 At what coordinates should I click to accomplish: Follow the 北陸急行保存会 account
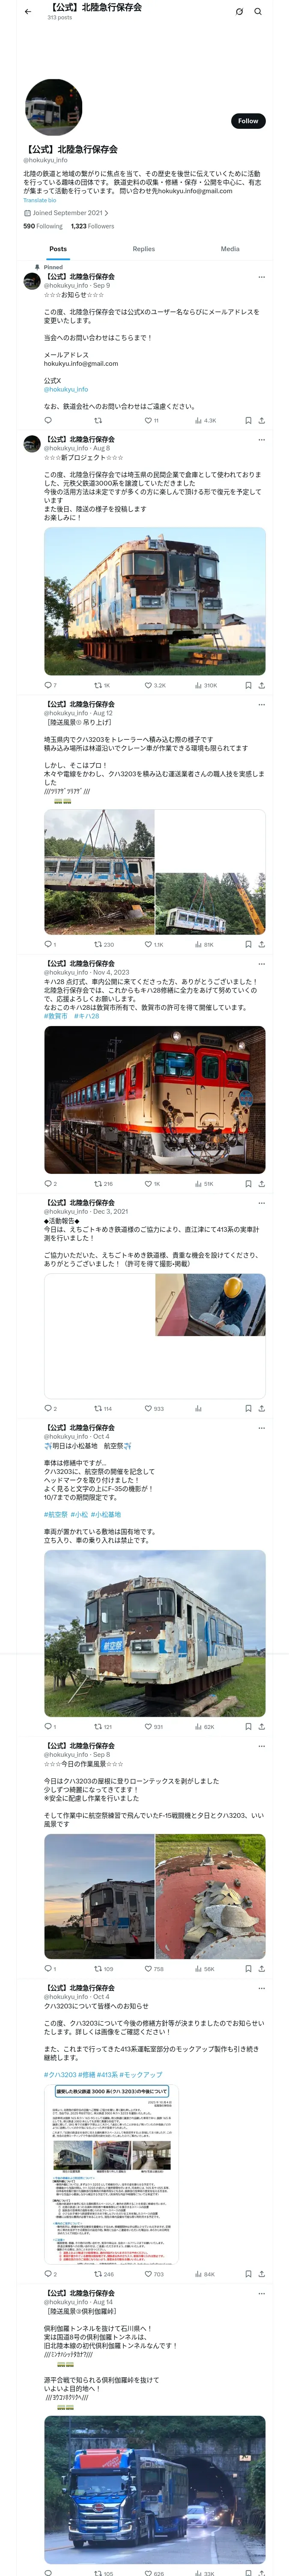248,121
